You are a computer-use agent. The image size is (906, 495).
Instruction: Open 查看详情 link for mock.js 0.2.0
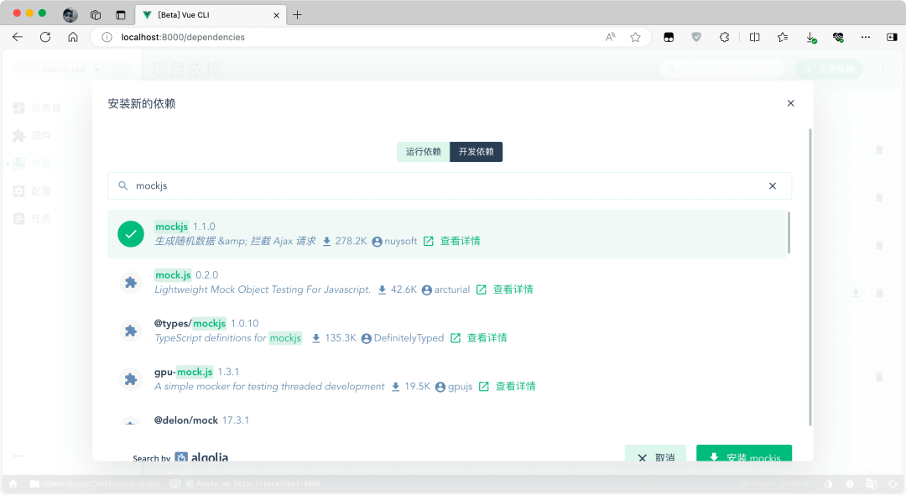tap(513, 289)
